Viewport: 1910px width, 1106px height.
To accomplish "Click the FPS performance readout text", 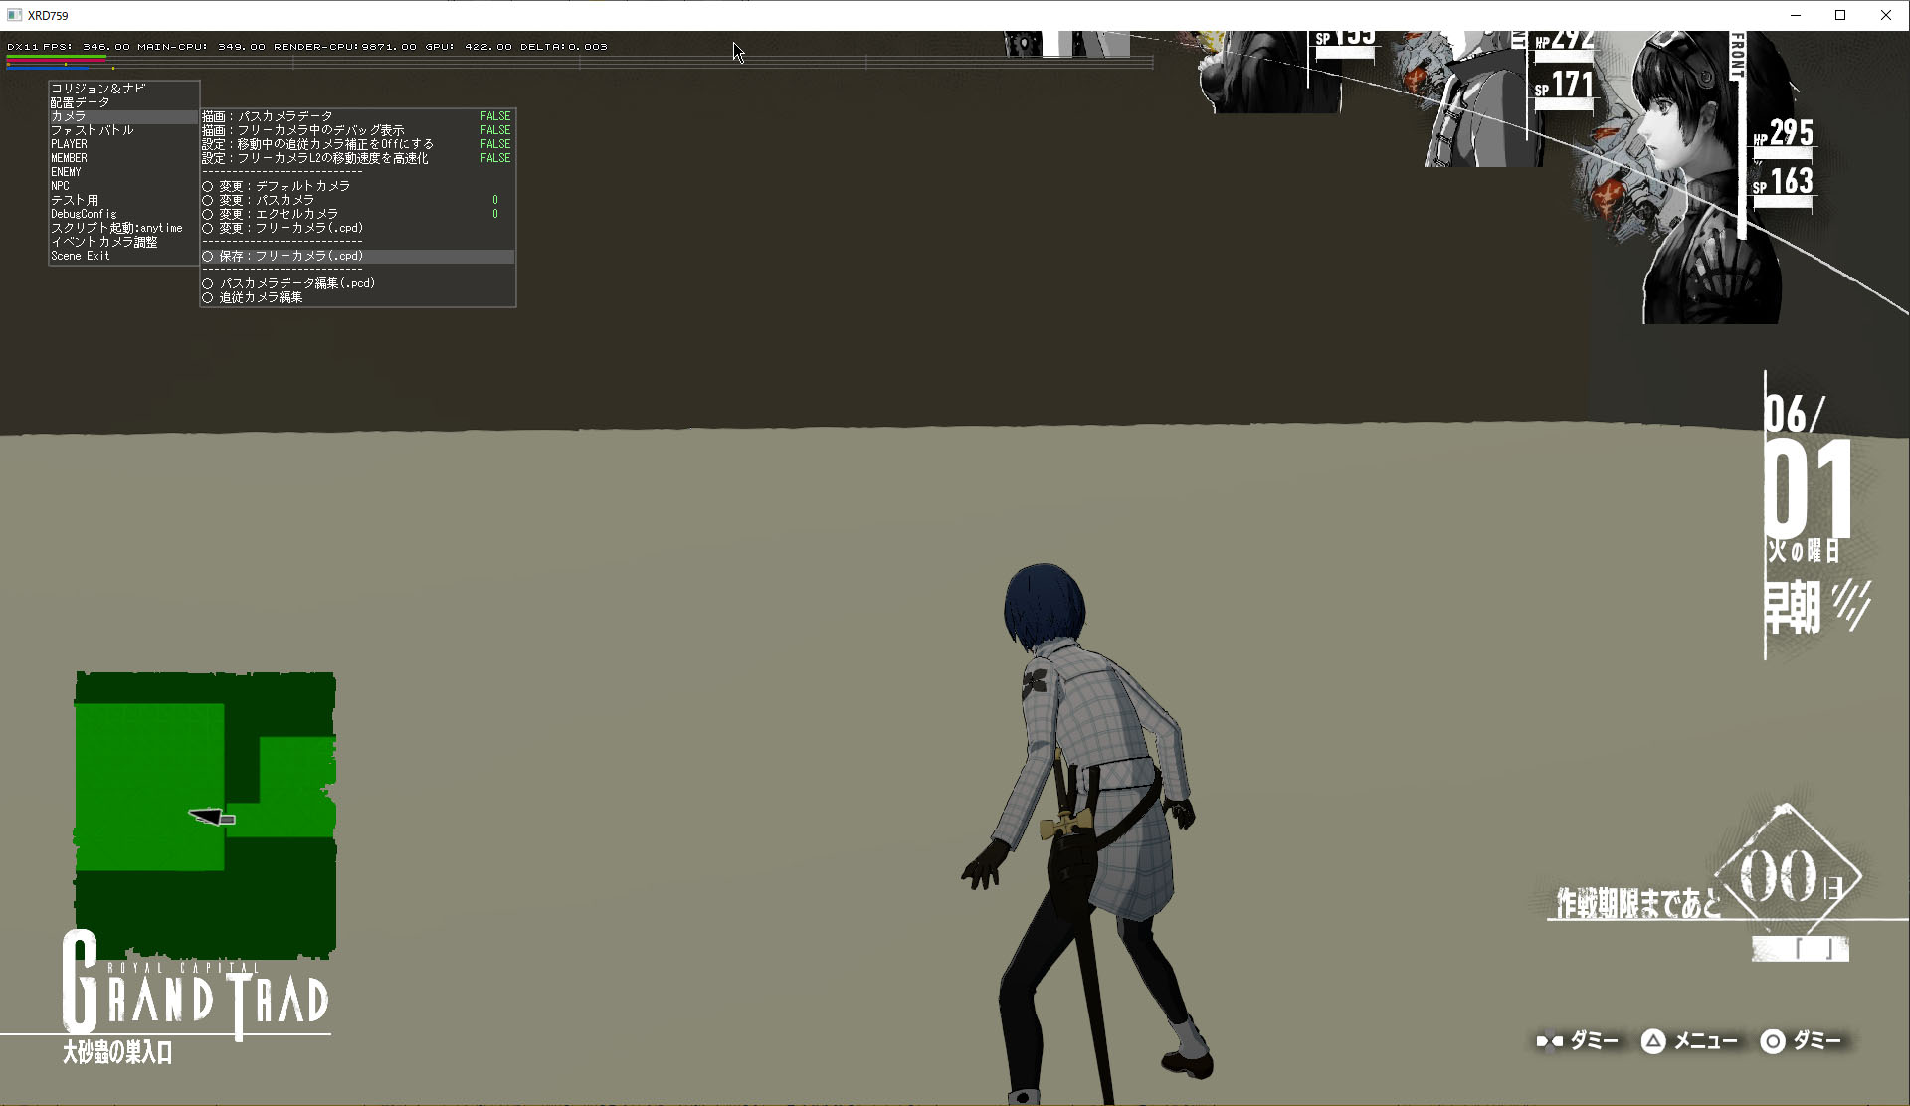I will pyautogui.click(x=87, y=46).
